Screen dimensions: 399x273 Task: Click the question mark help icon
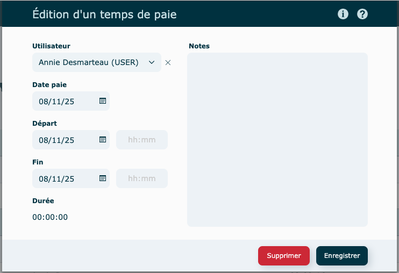coord(362,14)
